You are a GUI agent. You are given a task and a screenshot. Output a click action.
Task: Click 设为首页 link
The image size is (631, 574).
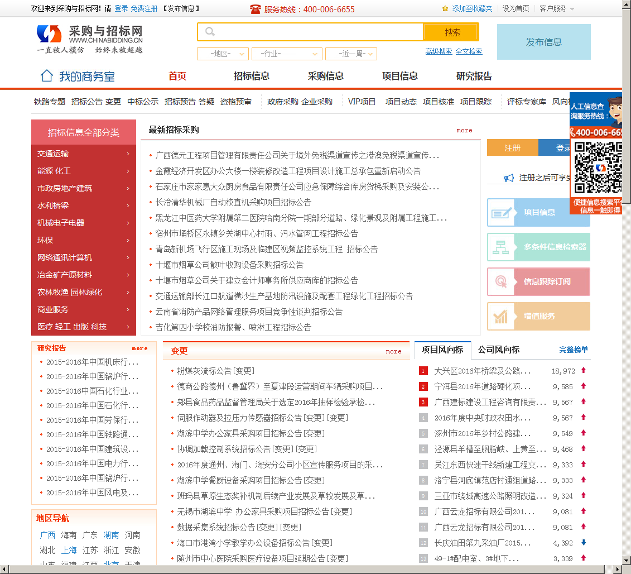[x=516, y=8]
